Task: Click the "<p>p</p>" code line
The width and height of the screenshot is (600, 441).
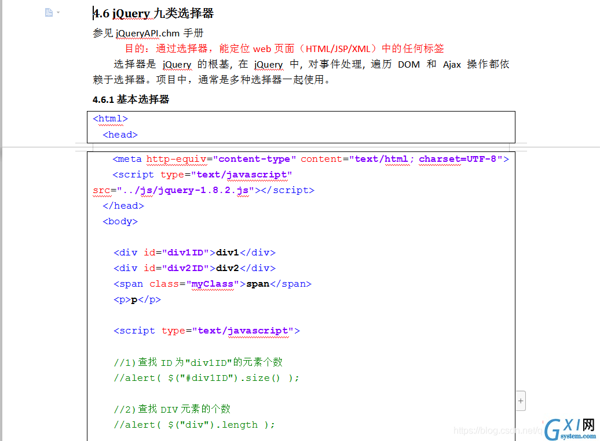Action: click(137, 300)
